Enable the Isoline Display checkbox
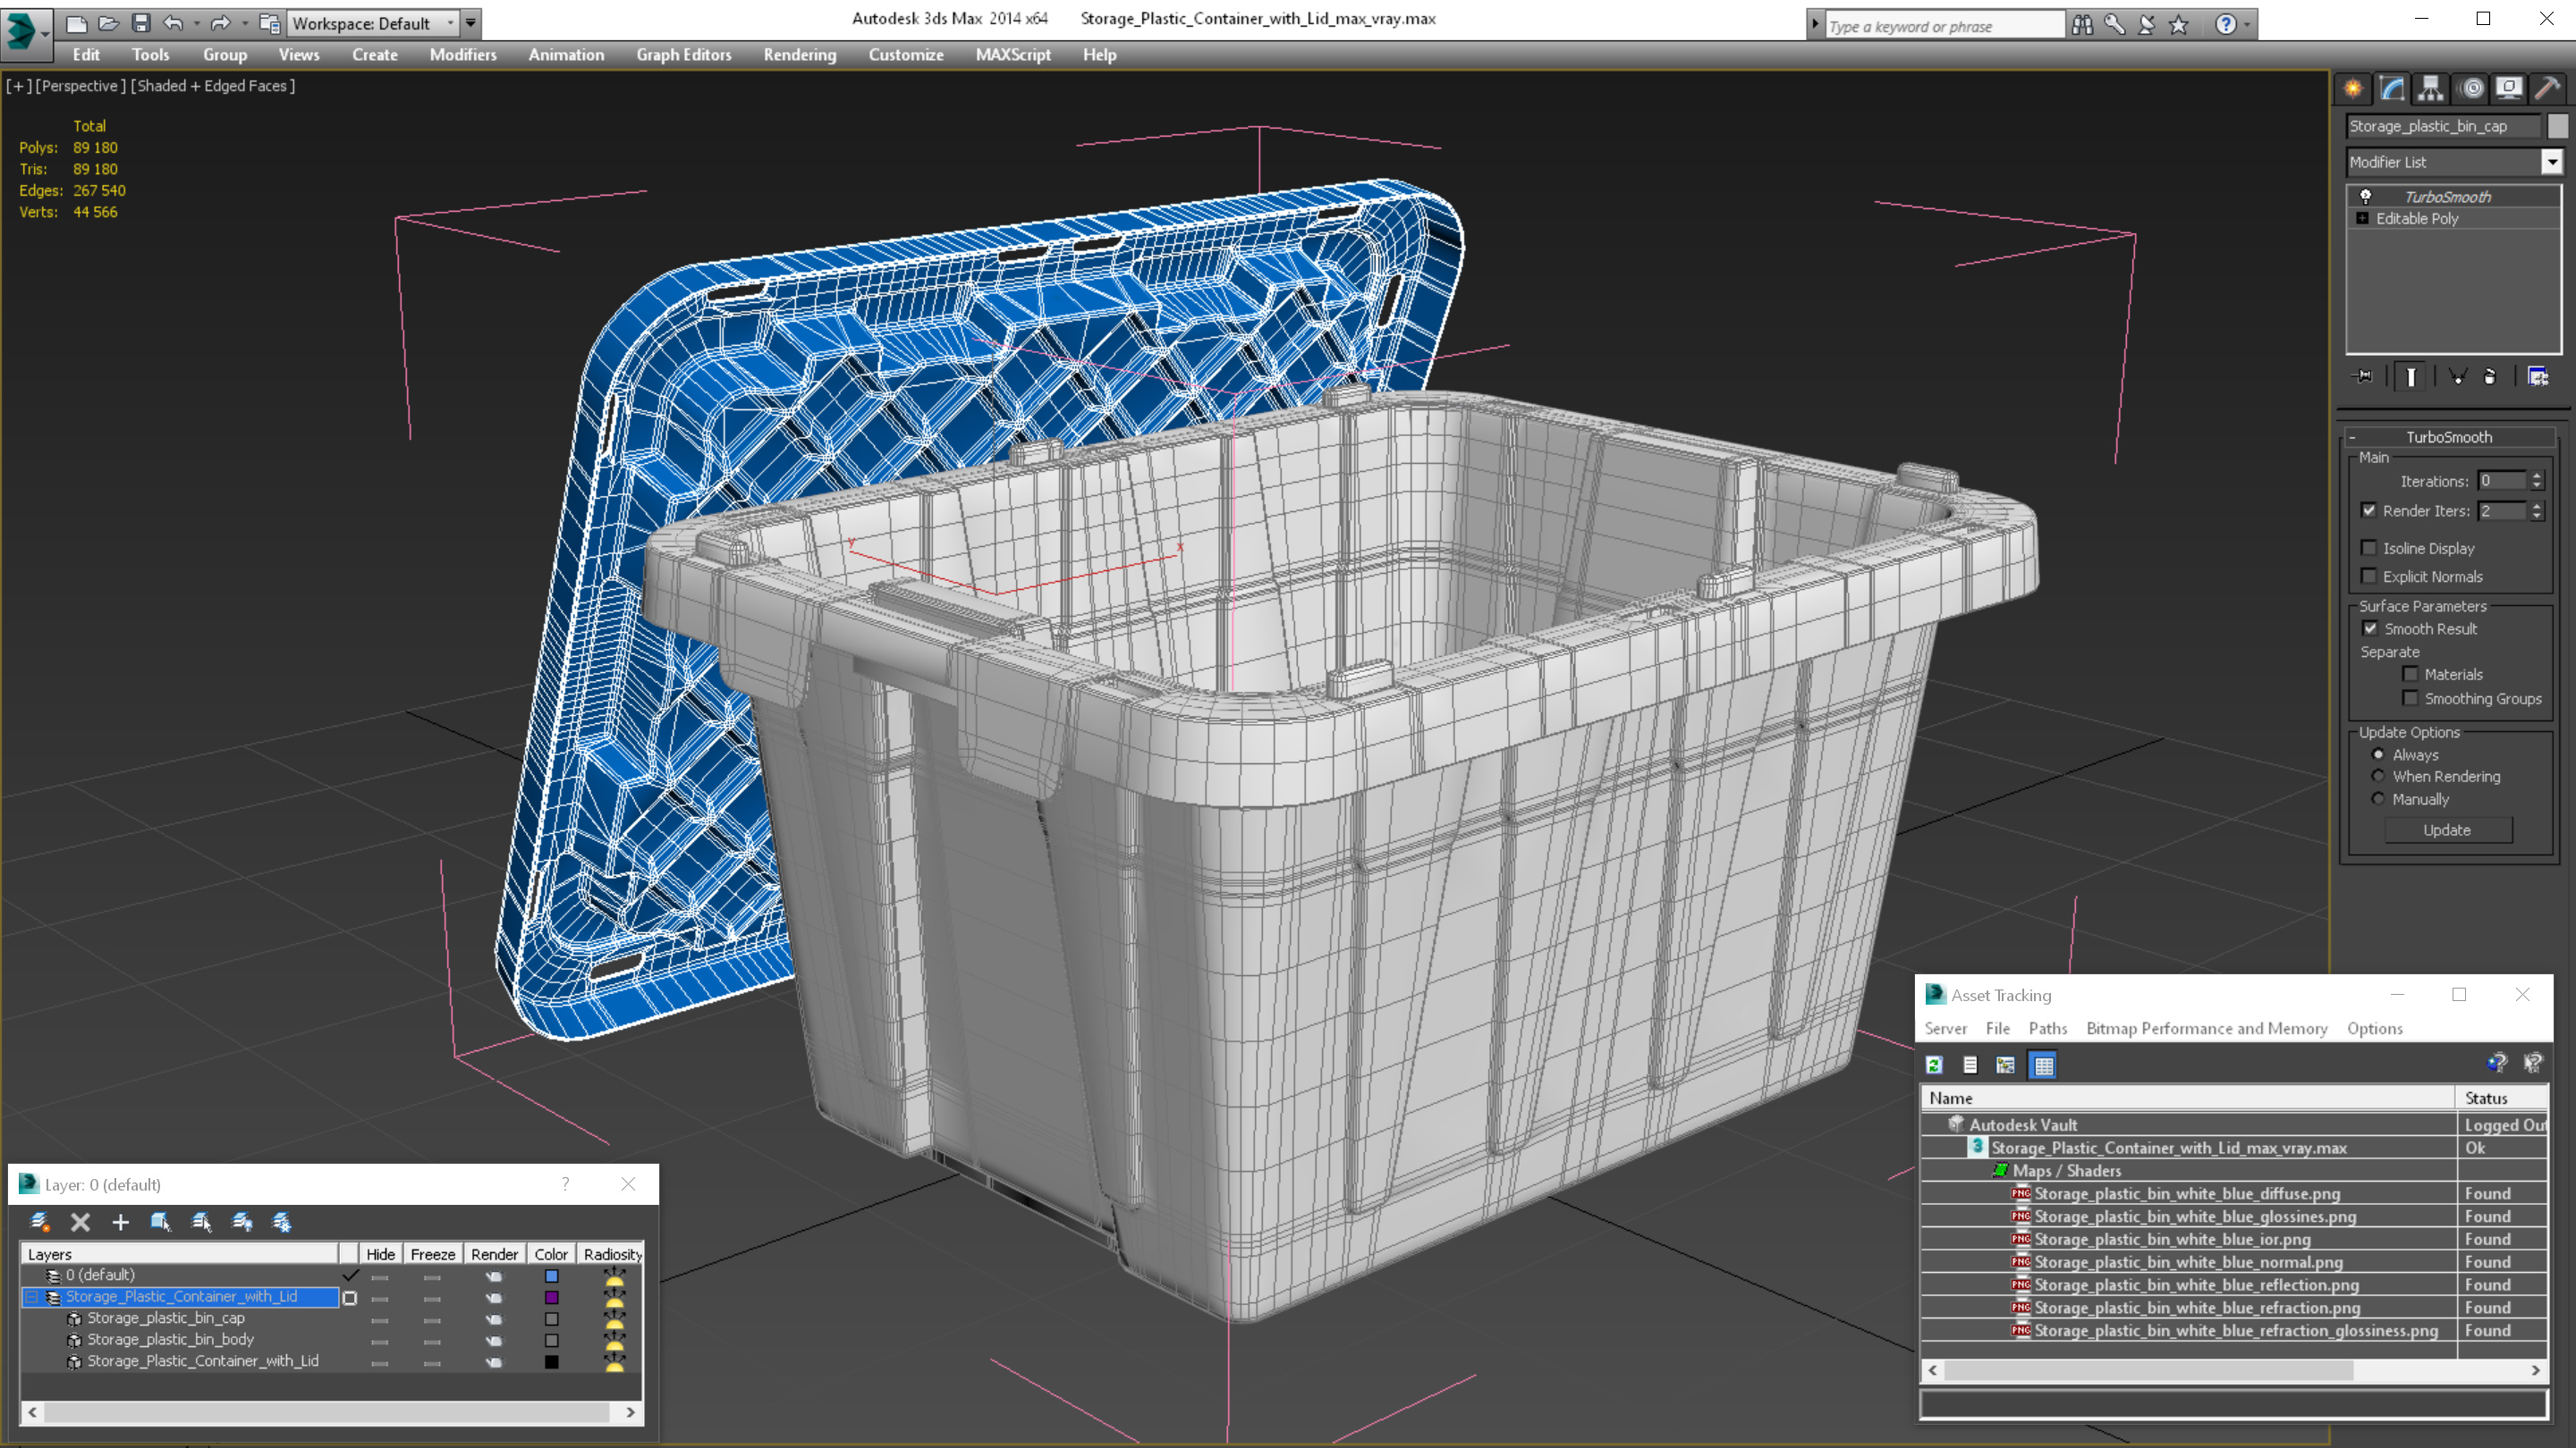Viewport: 2576px width, 1448px height. pyautogui.click(x=2368, y=548)
